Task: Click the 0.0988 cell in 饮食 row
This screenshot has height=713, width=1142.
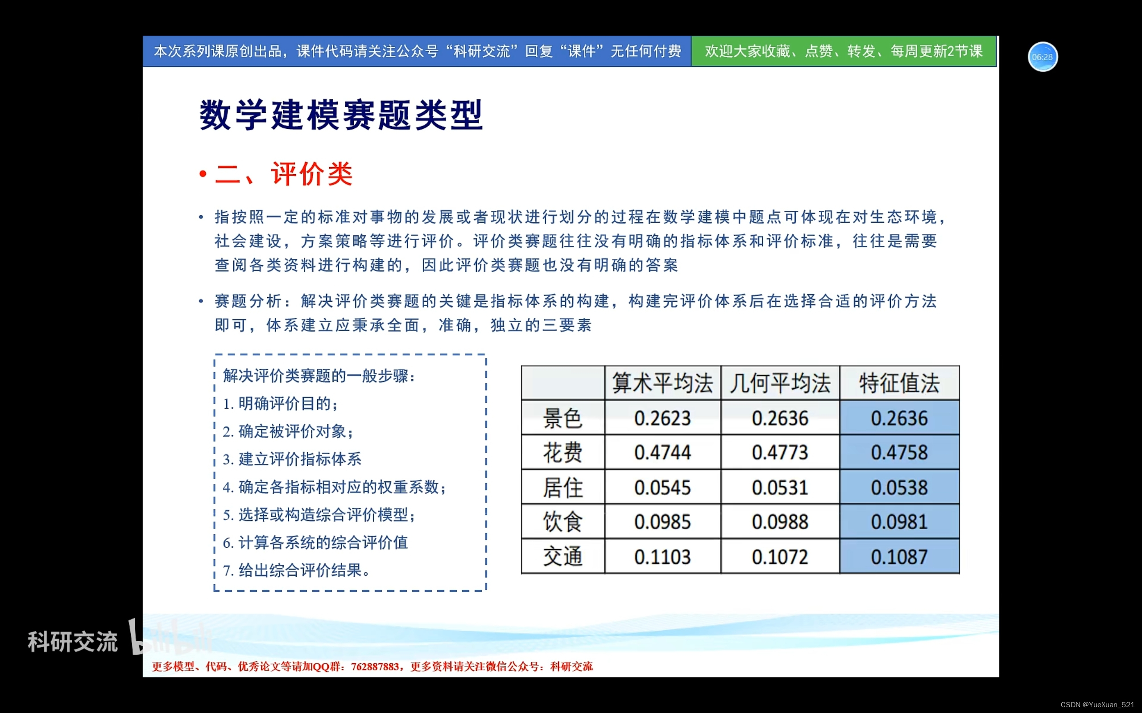Action: click(x=780, y=522)
